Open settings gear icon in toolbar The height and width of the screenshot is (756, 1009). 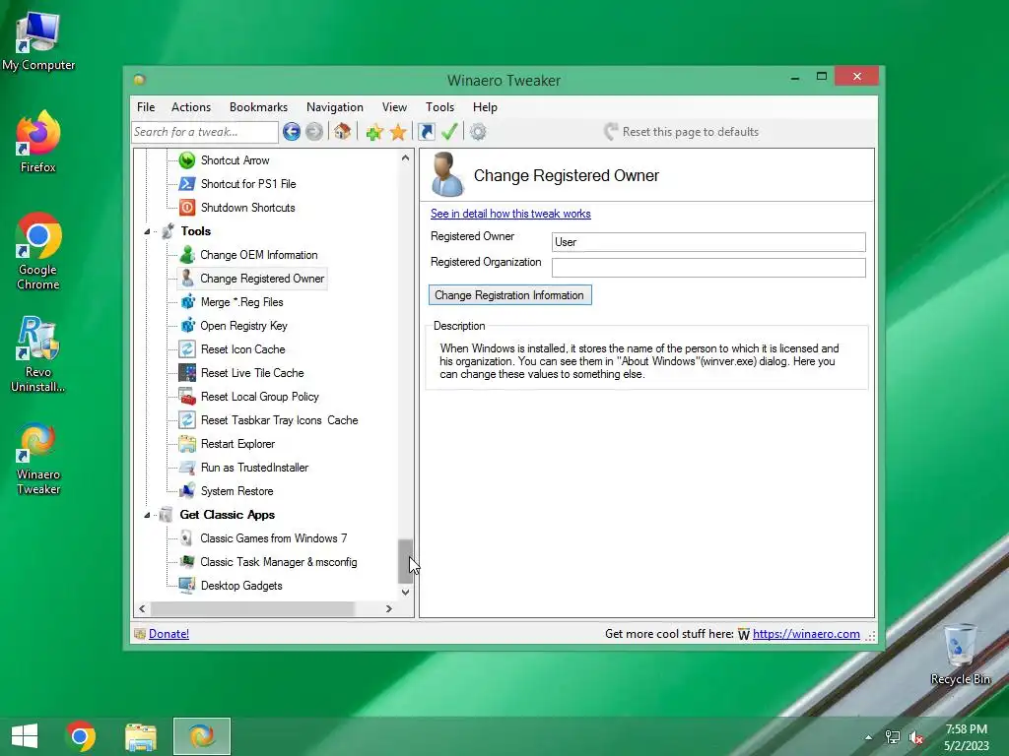[x=478, y=132]
